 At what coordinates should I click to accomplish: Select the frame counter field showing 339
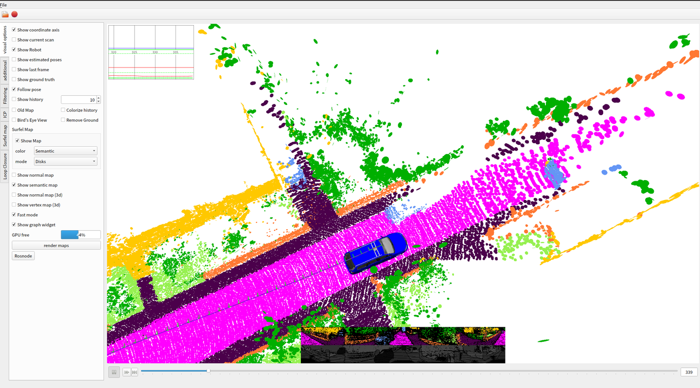click(x=689, y=371)
